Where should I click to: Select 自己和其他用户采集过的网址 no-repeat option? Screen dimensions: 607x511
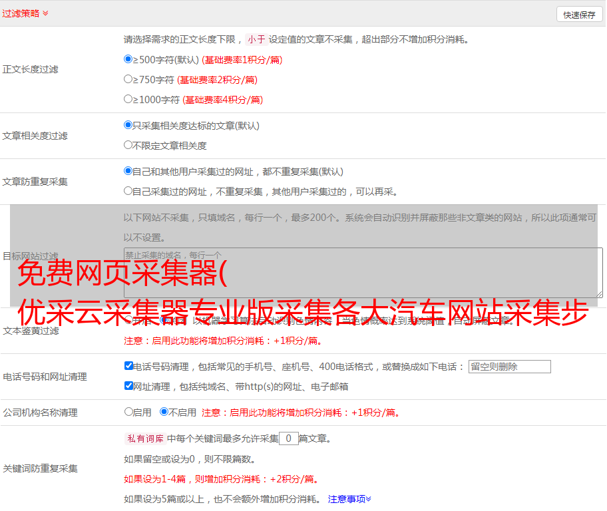point(128,171)
